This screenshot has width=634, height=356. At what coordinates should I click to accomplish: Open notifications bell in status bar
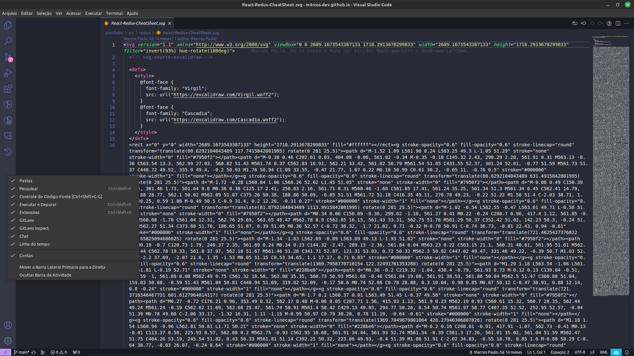pyautogui.click(x=627, y=352)
